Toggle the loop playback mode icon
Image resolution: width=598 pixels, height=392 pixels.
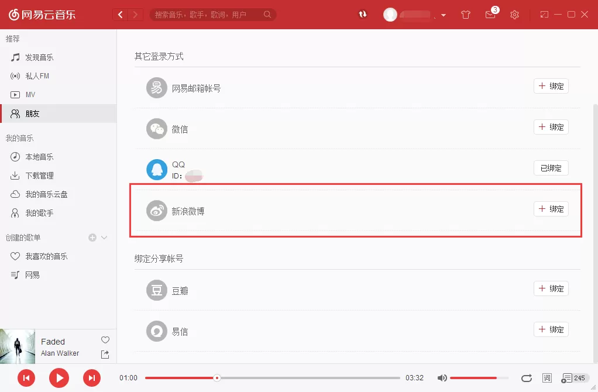tap(526, 378)
